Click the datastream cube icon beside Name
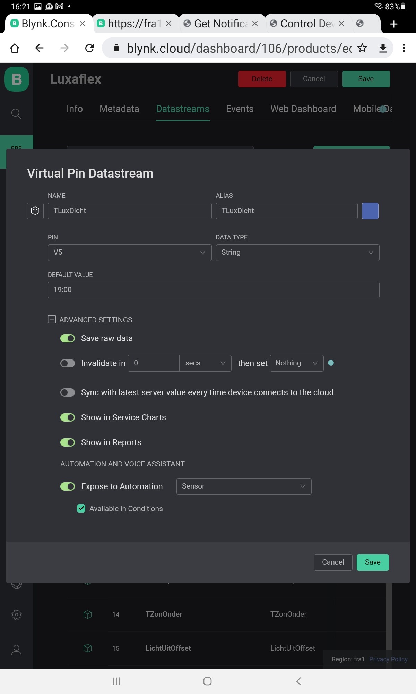416x694 pixels. coord(35,211)
